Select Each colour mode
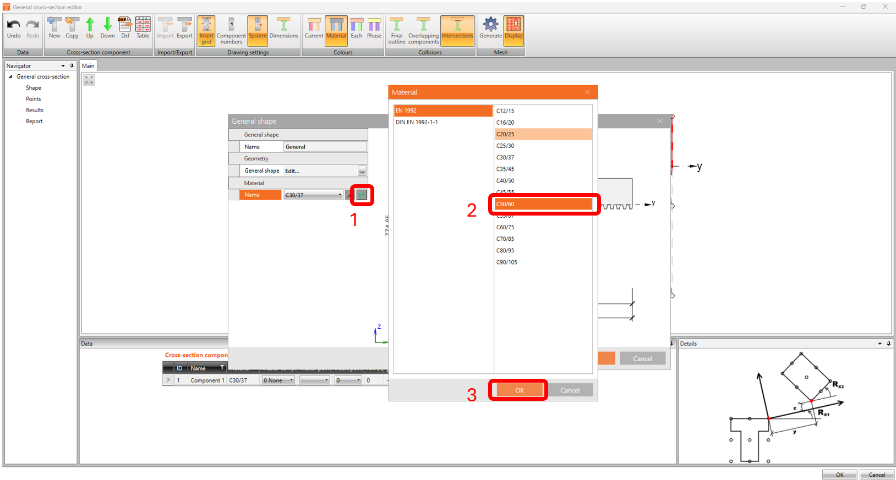This screenshot has width=896, height=480. pyautogui.click(x=357, y=29)
